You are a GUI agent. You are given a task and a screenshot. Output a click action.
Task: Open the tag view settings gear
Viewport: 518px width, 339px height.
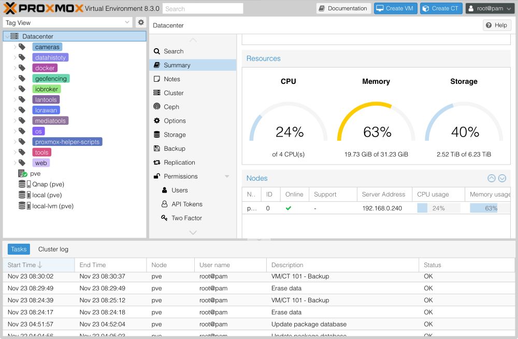[x=141, y=22]
